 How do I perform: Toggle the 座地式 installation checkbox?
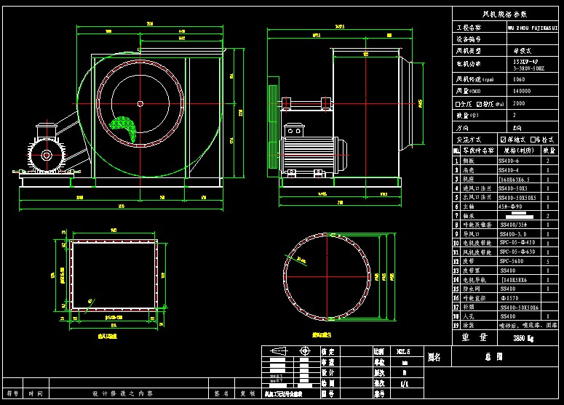(x=502, y=138)
